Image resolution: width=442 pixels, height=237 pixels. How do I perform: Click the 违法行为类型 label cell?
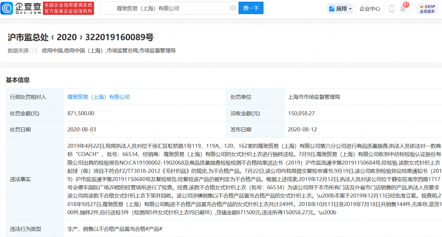coord(35,229)
